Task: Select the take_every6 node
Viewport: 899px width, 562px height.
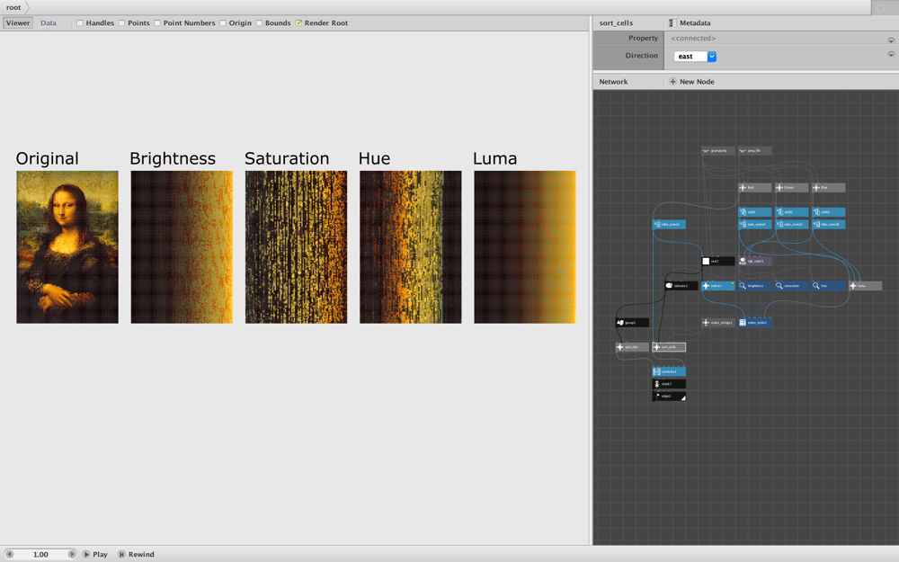Action: click(828, 224)
